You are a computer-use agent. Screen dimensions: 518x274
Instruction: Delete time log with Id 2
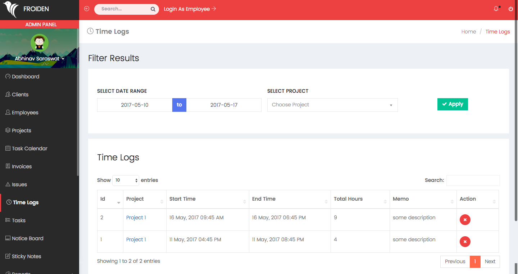465,220
